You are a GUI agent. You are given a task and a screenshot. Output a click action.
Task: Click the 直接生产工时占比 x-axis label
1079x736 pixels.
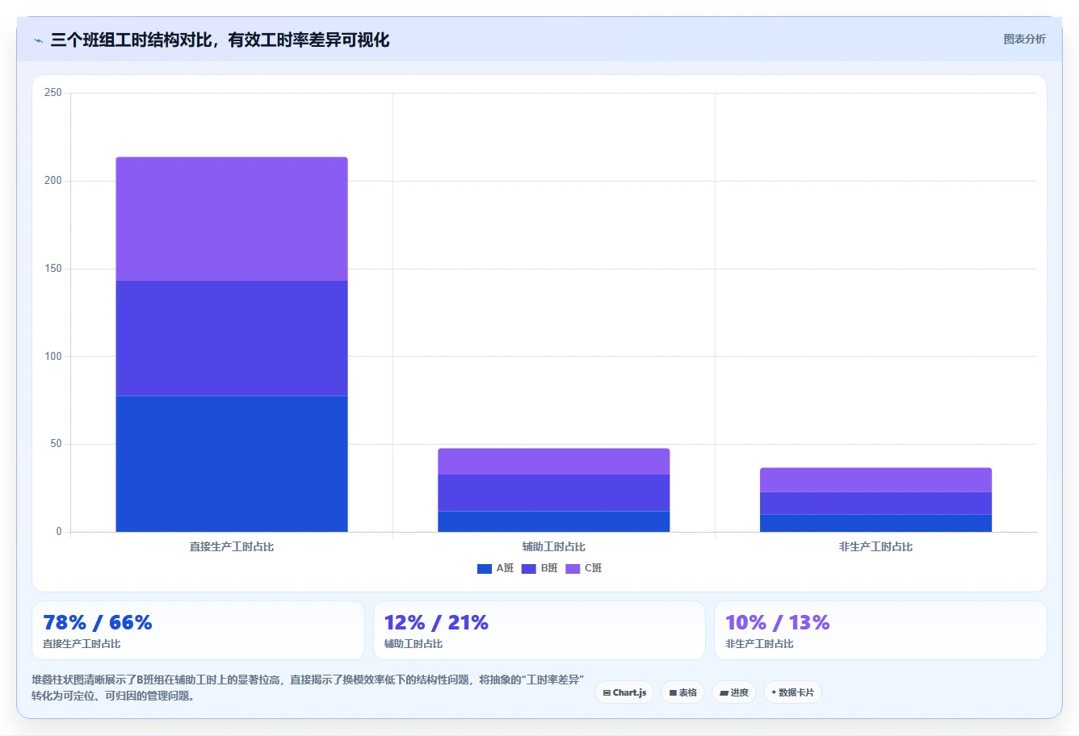232,547
